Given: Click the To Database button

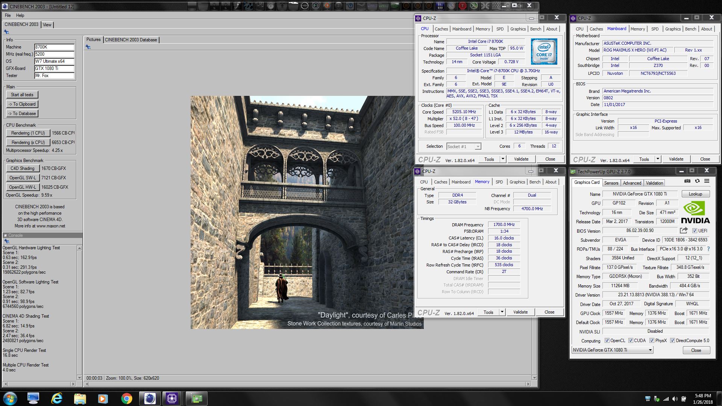Looking at the screenshot, I should (x=22, y=114).
